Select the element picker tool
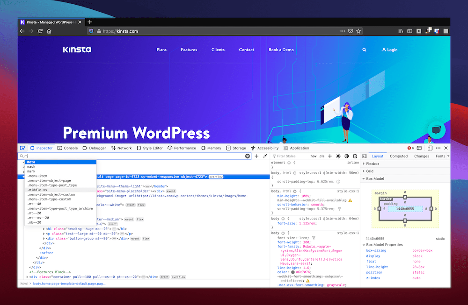Screen dimensions: 468x305 tap(22, 148)
